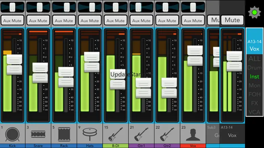264x148 pixels.
Task: Switch to the Drum view group
Action: click(x=255, y=67)
